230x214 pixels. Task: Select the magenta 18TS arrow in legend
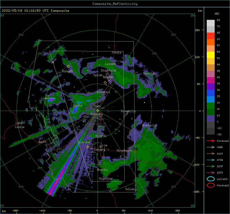point(211,173)
